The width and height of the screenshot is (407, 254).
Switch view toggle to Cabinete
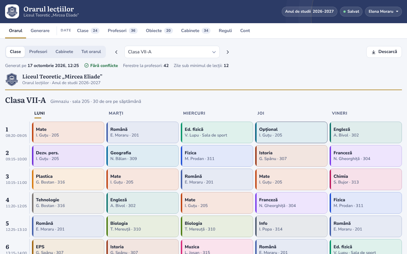coord(64,52)
